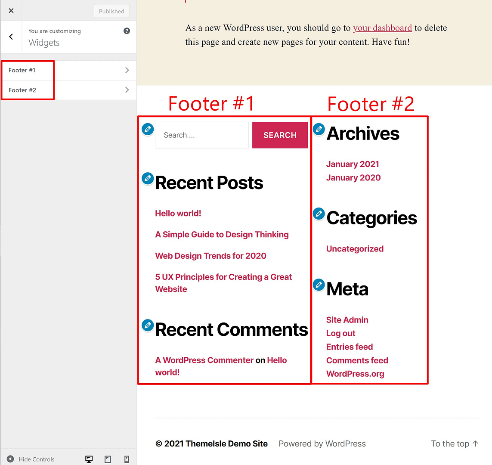Open the 'your dashboard' link
The width and height of the screenshot is (492, 465).
click(x=382, y=28)
